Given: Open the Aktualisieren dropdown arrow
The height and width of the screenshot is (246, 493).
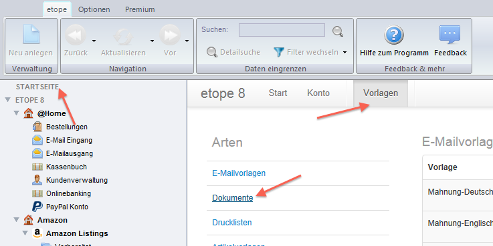Looking at the screenshot, I should coord(152,41).
